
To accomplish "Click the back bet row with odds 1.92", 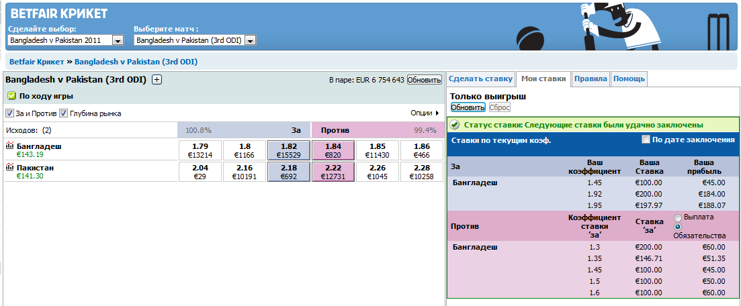I will pos(593,194).
